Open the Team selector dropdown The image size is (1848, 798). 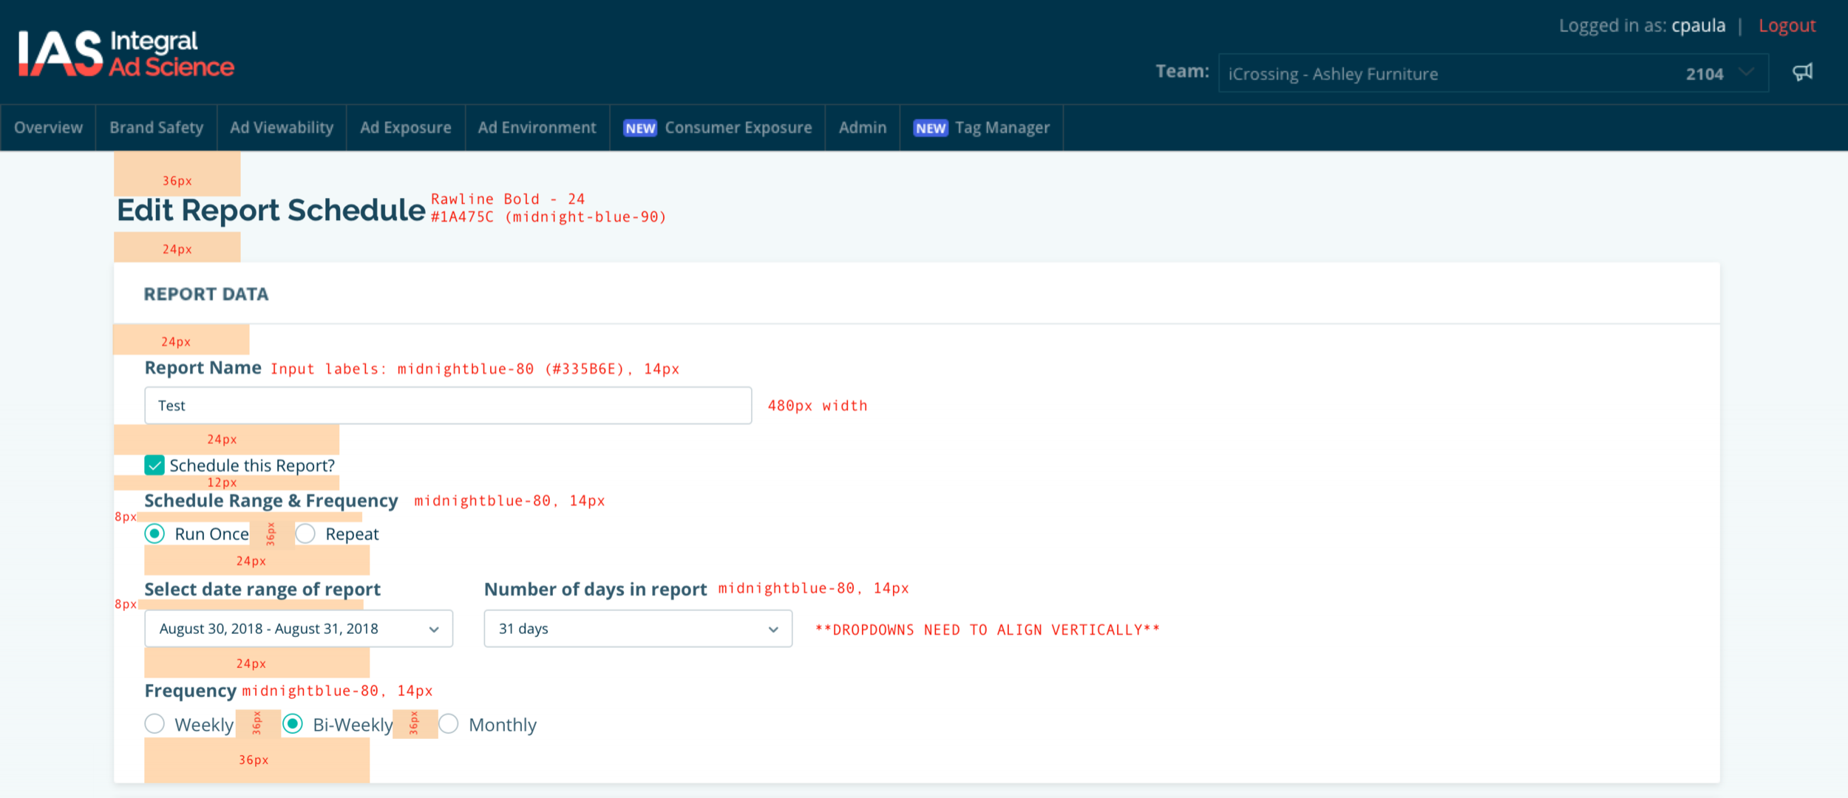pos(1493,73)
